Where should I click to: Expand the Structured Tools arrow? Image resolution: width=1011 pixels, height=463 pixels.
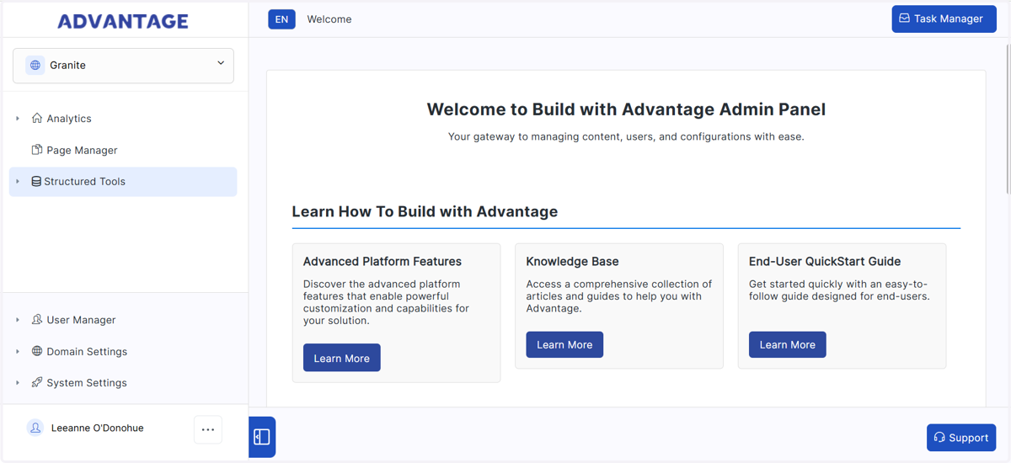click(18, 181)
